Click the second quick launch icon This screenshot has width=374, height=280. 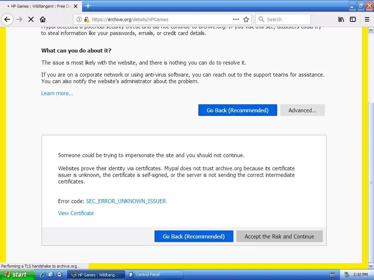[51, 275]
